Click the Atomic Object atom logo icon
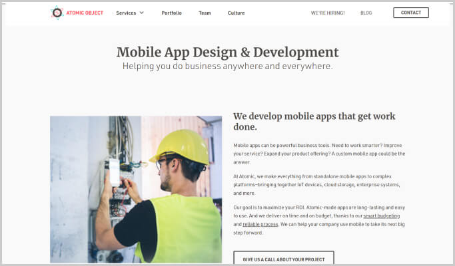Viewport: 455px width, 266px height. tap(57, 13)
